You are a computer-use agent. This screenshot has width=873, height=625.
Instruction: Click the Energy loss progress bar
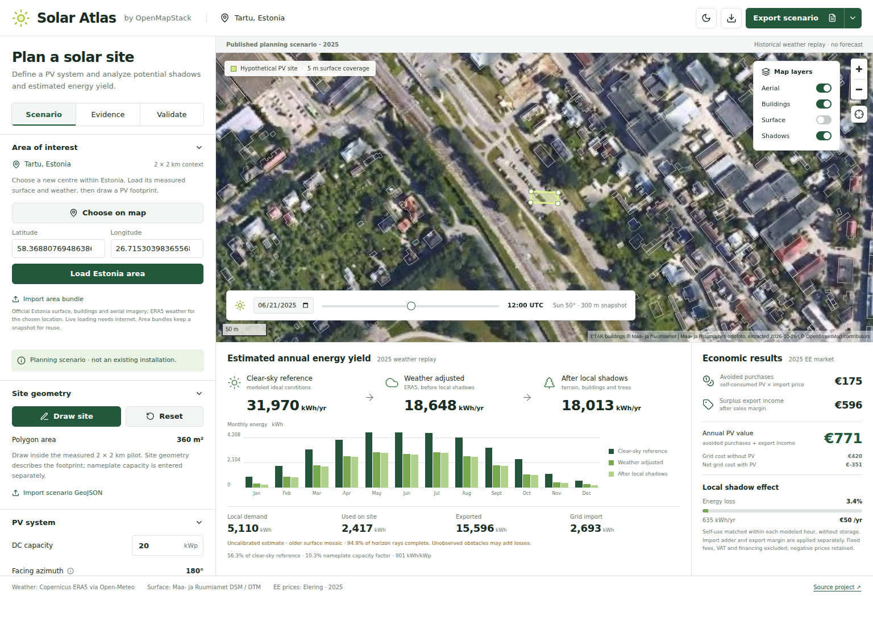(x=782, y=511)
